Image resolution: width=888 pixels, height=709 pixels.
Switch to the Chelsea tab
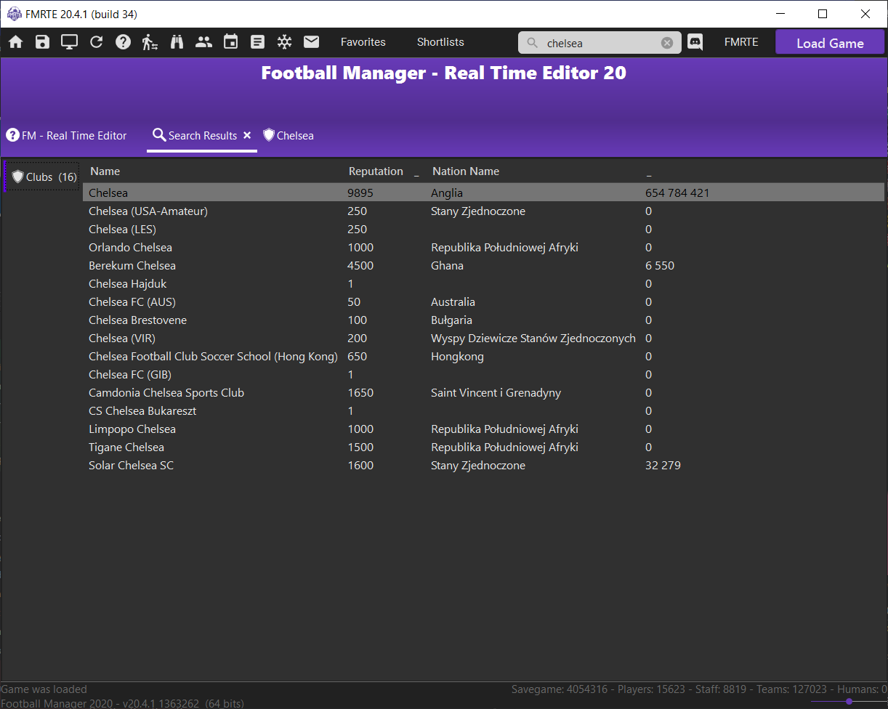tap(288, 136)
